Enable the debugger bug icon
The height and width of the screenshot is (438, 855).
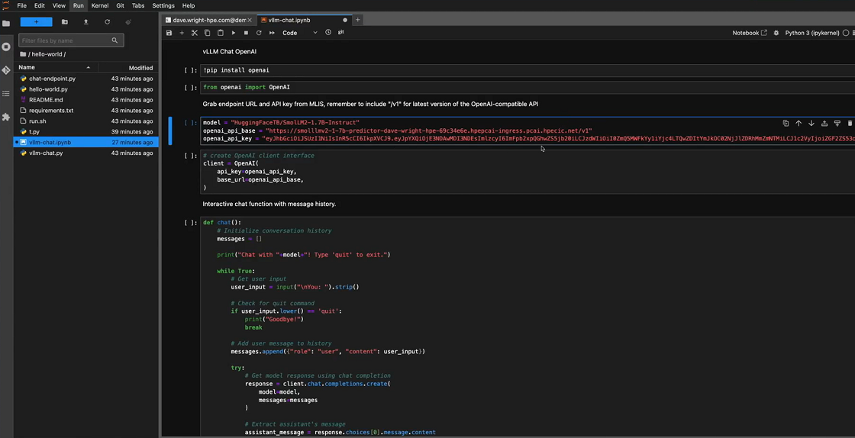point(776,33)
